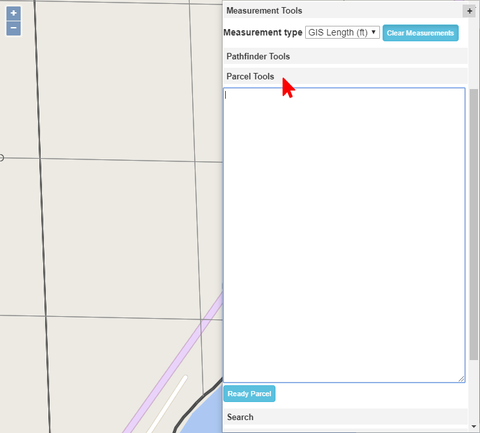Click the Measurement type label
The width and height of the screenshot is (480, 433).
tap(263, 32)
